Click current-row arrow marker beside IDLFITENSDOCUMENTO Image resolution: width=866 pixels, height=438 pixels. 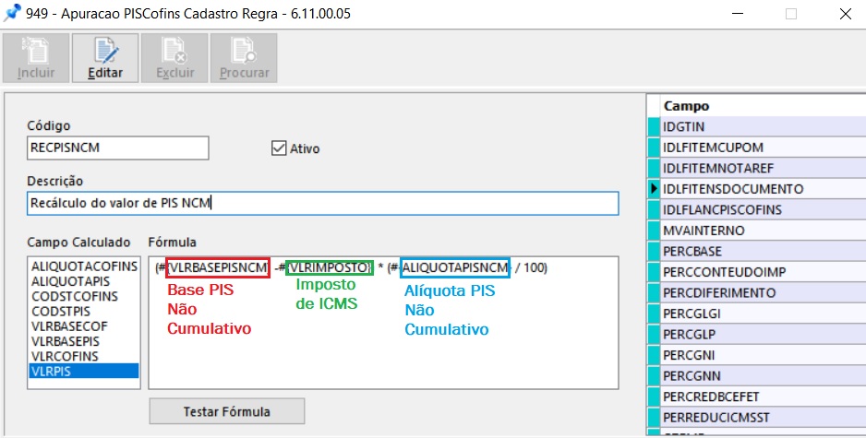coord(654,189)
